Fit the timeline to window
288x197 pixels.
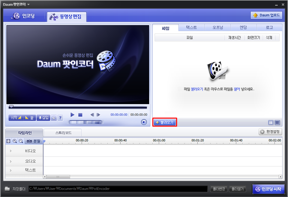(x=8, y=141)
